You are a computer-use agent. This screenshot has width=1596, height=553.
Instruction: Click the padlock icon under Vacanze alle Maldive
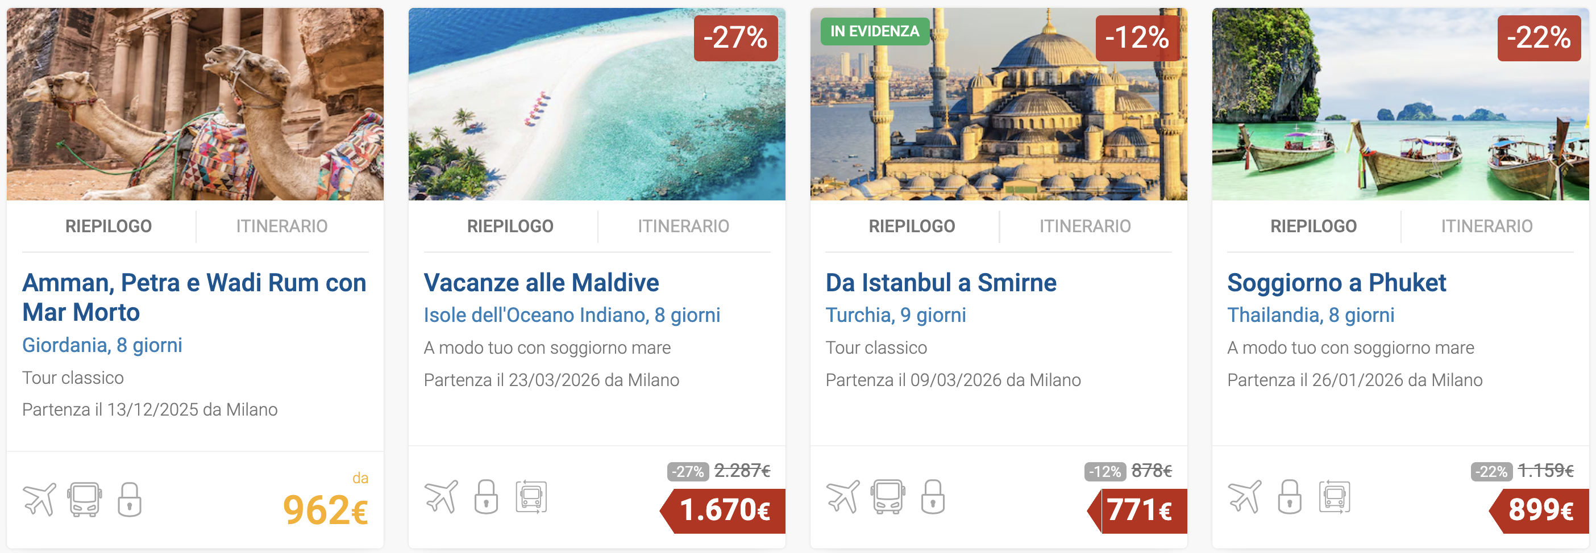click(487, 498)
